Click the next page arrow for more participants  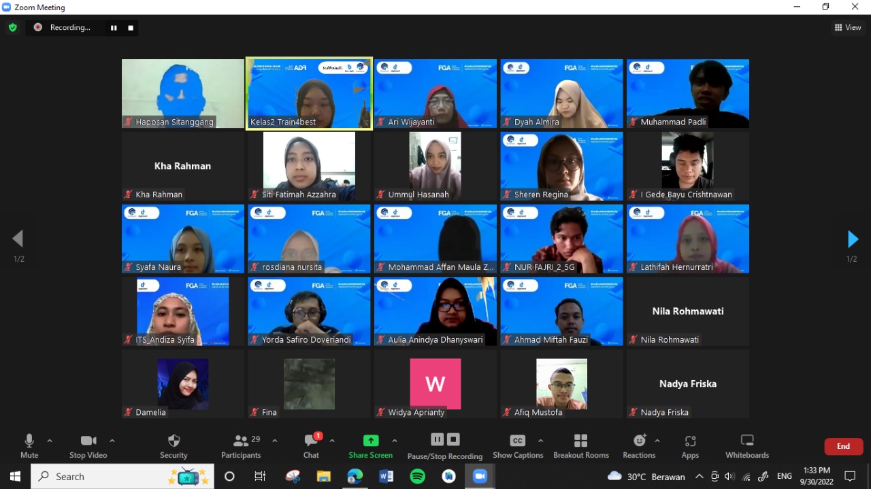coord(853,239)
